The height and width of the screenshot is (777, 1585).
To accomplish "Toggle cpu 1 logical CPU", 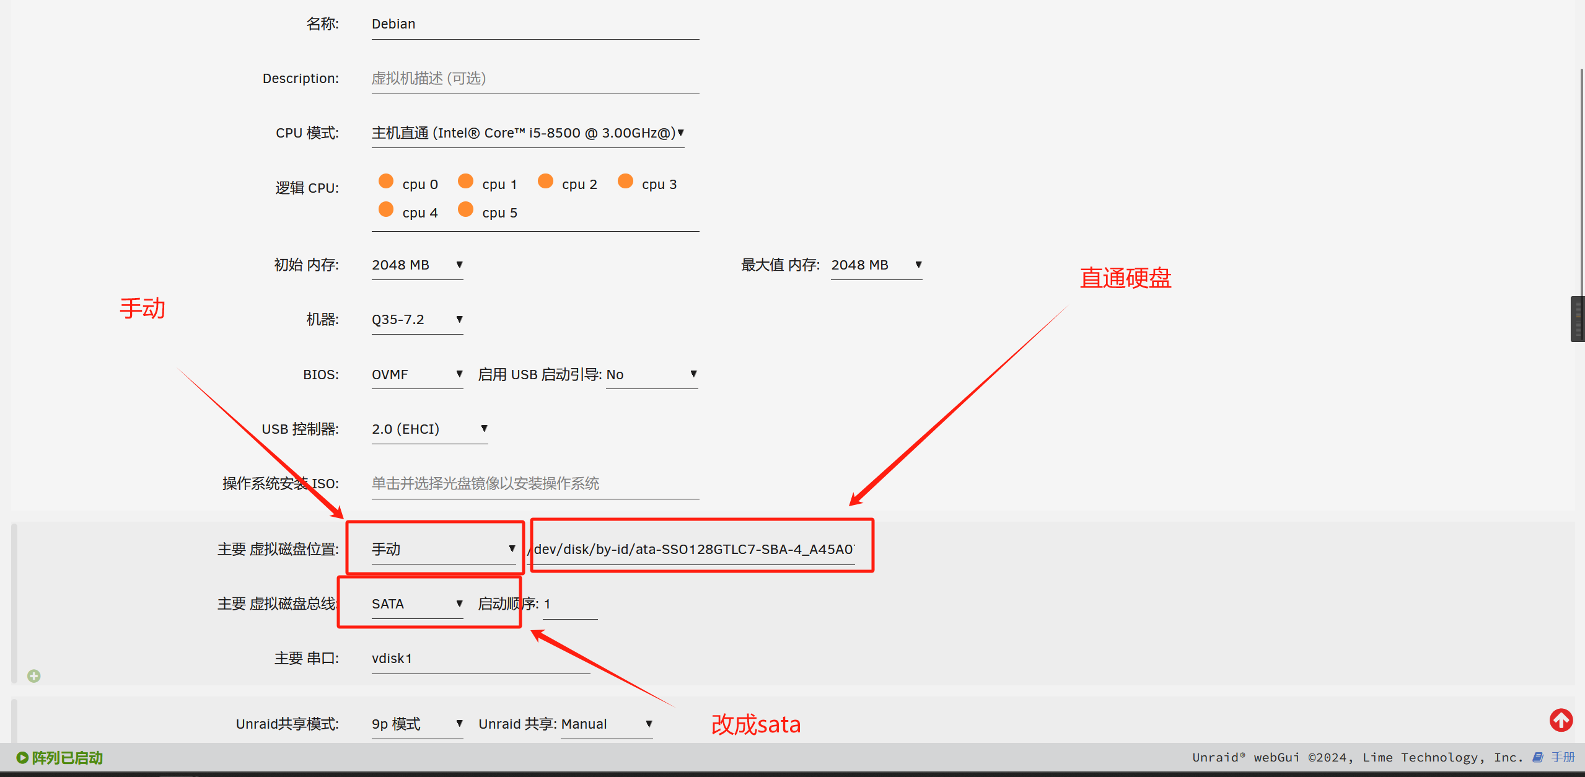I will click(x=465, y=181).
